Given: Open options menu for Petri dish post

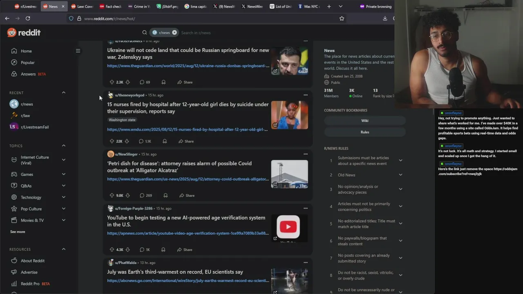Looking at the screenshot, I should (x=305, y=154).
